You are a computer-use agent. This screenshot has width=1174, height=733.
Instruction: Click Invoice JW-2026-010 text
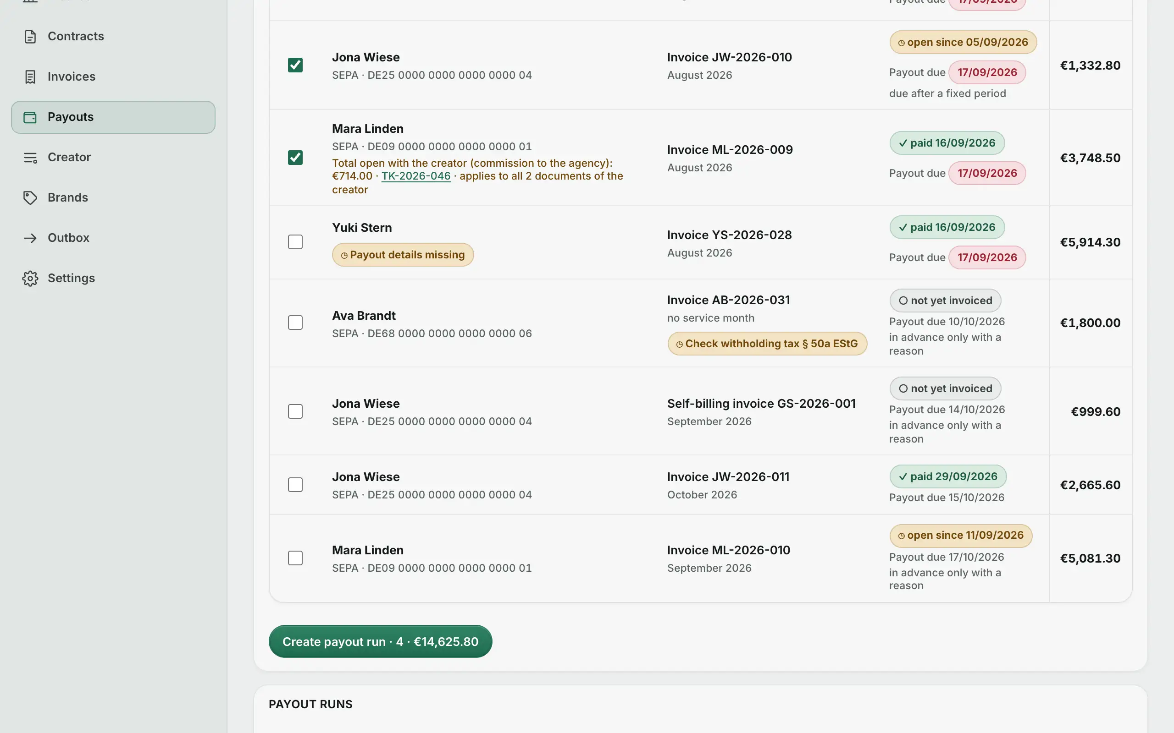coord(729,57)
